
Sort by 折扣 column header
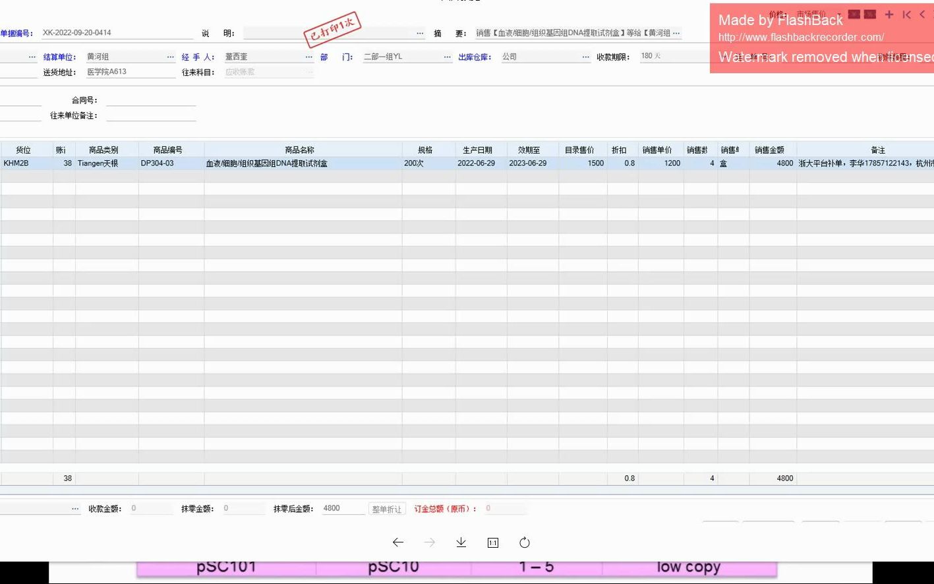tap(622, 150)
